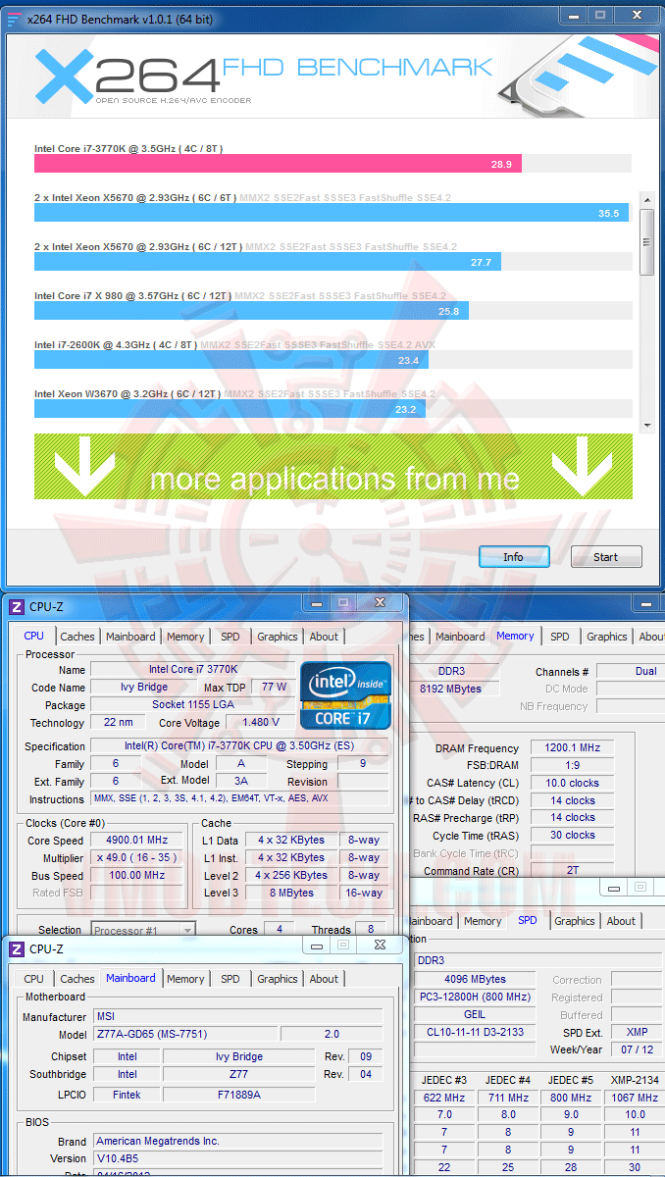Click memory size value '8192 MBytes'

click(x=450, y=689)
